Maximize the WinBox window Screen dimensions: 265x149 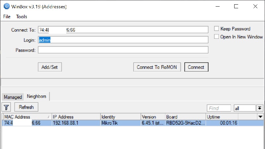[236, 6]
